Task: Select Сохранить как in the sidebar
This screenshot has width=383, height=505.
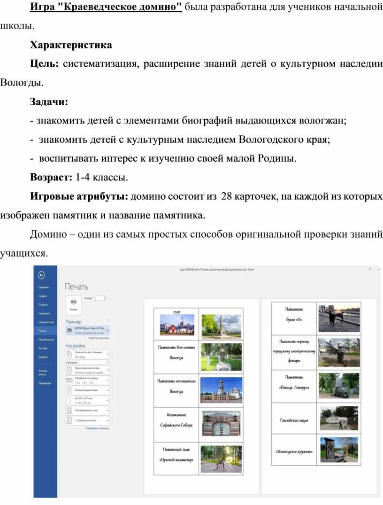Action: click(44, 322)
